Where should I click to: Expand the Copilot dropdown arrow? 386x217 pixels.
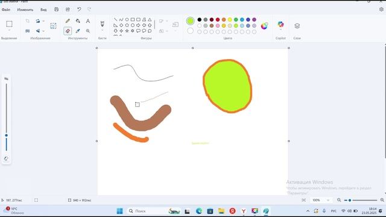click(x=280, y=30)
